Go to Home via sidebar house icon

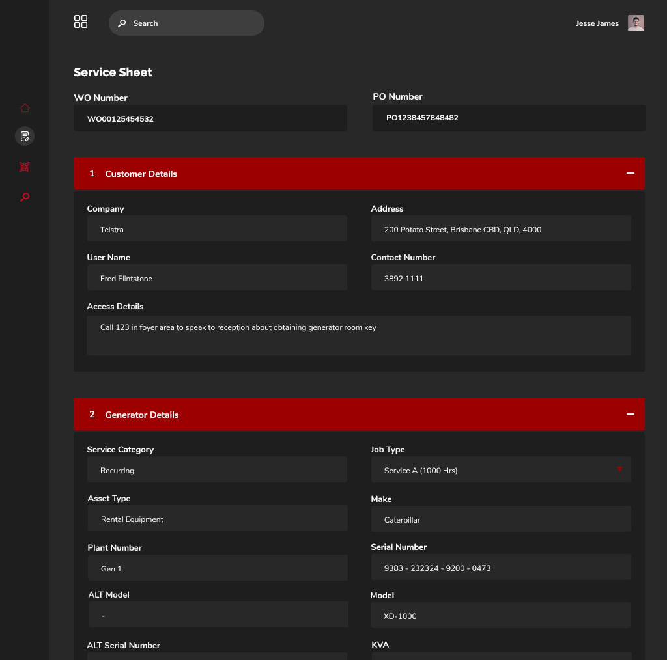(x=25, y=108)
